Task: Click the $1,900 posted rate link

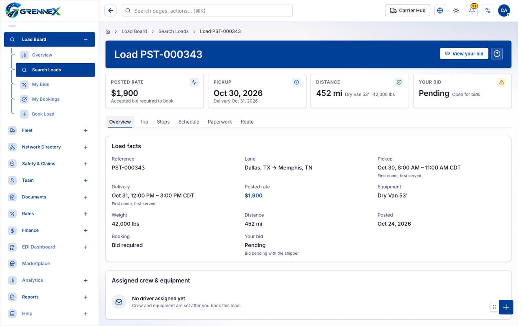Action: pyautogui.click(x=253, y=196)
